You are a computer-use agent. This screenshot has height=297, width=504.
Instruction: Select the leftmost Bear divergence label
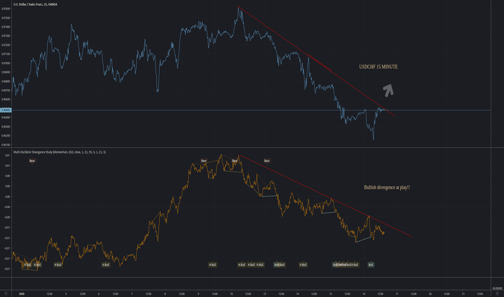(32, 160)
